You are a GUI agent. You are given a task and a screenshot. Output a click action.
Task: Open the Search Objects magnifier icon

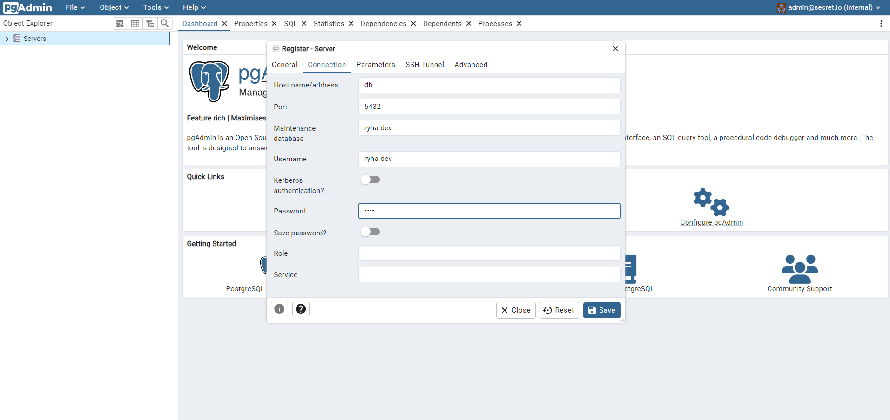165,23
